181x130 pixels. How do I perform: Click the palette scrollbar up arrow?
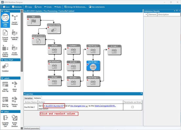pyautogui.click(x=22, y=11)
